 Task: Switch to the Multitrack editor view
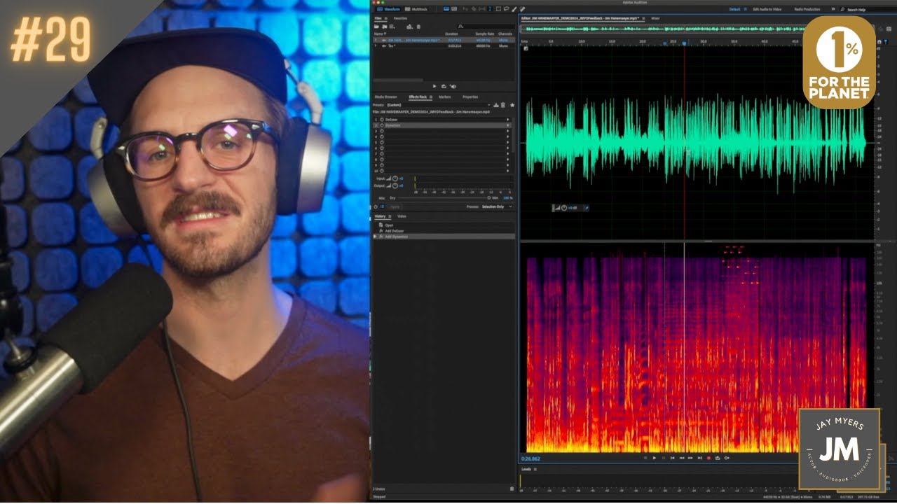click(x=417, y=9)
